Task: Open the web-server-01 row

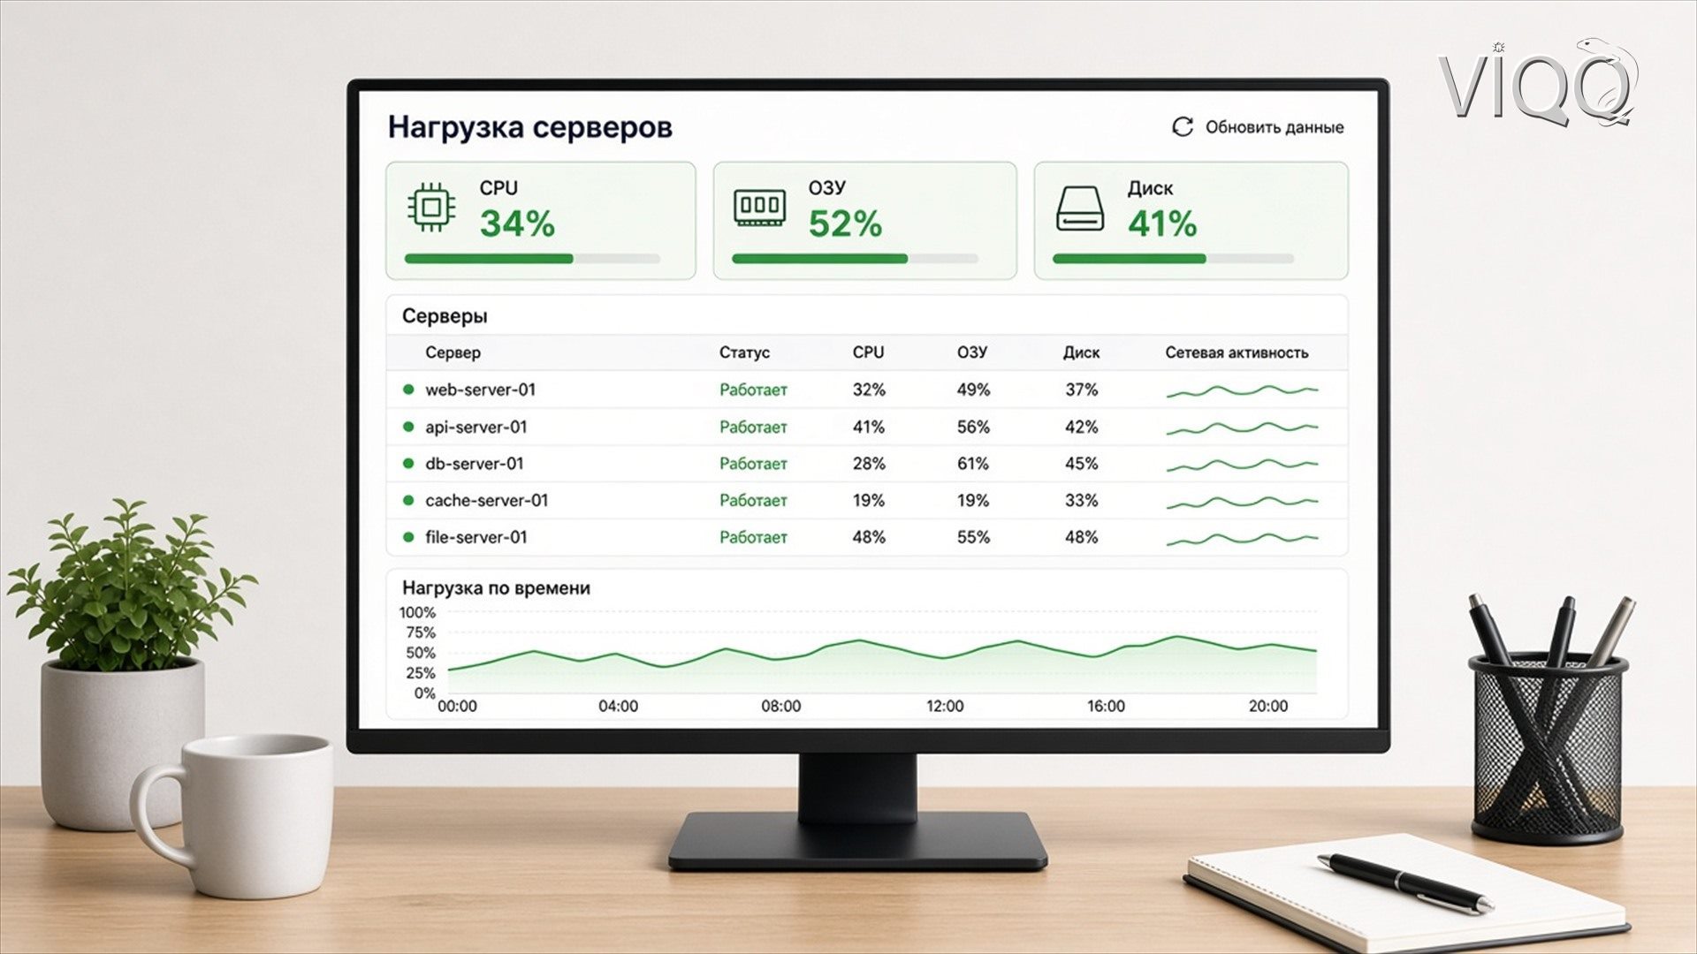Action: click(x=867, y=390)
